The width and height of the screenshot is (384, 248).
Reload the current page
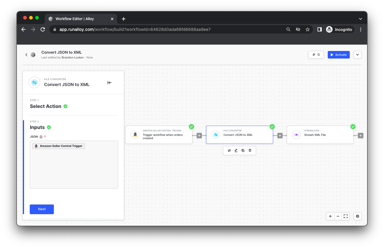pyautogui.click(x=43, y=29)
